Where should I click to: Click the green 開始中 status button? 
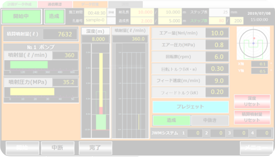click(x=21, y=16)
